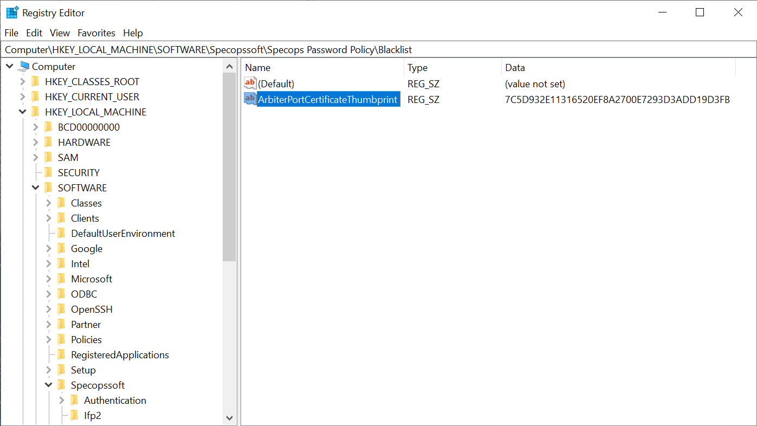The height and width of the screenshot is (426, 757).
Task: Expand the HARDWARE key
Action: tap(35, 143)
